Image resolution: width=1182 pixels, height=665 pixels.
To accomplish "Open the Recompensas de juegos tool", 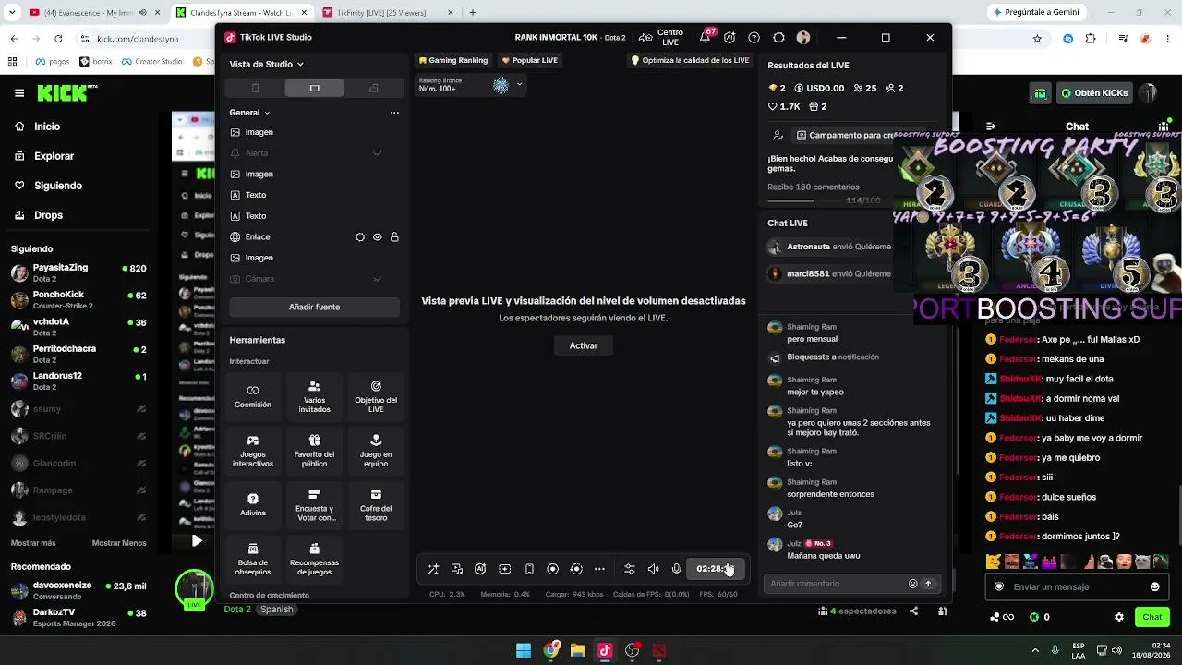I will tap(315, 559).
